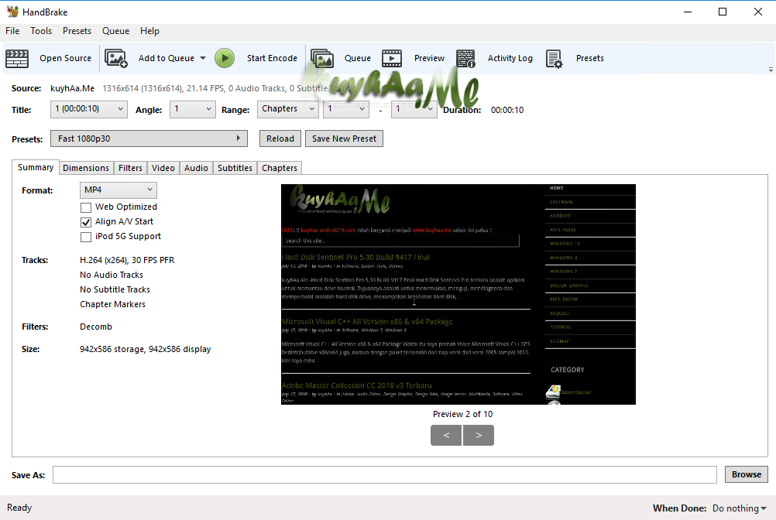Open the start chapter dropdown
776x520 pixels.
pyautogui.click(x=346, y=109)
